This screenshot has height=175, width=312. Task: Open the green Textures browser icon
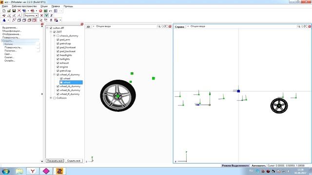tap(45, 11)
